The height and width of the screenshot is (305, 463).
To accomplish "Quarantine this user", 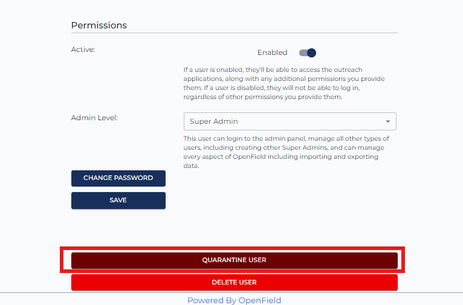I will [x=235, y=260].
